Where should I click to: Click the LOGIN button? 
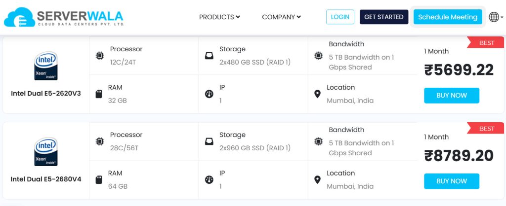click(340, 17)
